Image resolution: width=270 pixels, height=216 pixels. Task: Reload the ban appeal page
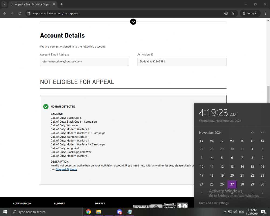pyautogui.click(x=20, y=13)
